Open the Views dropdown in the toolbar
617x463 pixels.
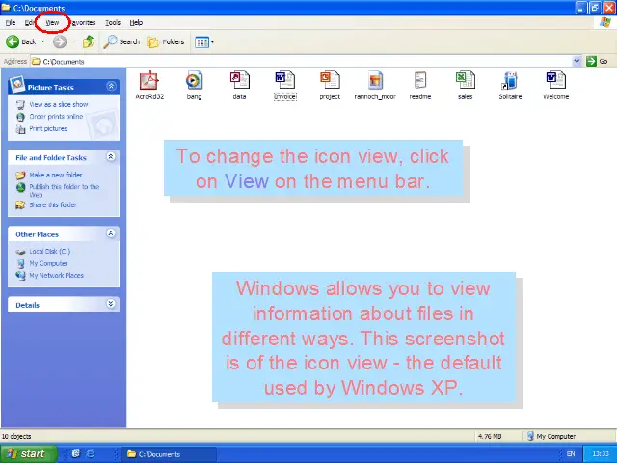coord(203,41)
